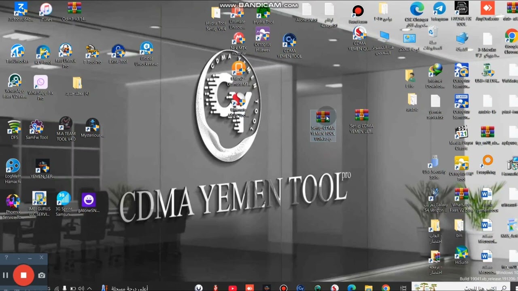Image resolution: width=518 pixels, height=291 pixels.
Task: Open the SamFw Tool shortcut
Action: click(x=36, y=130)
